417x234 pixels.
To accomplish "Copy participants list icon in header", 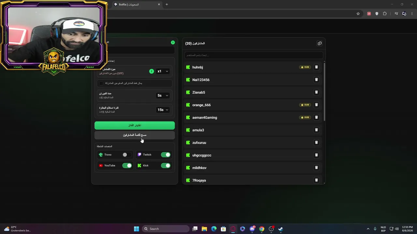I will (320, 43).
